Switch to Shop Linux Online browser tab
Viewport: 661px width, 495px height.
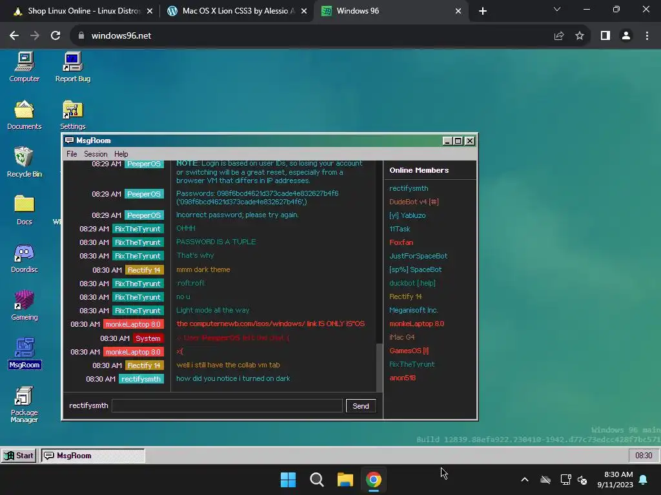tap(83, 11)
